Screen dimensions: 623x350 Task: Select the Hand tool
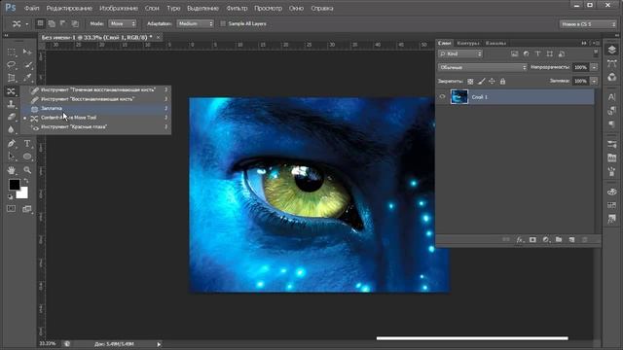[x=12, y=170]
